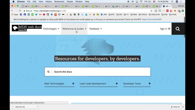The height and width of the screenshot is (110, 195).
Task: Open the ANGULAR bookmarks folder
Action: (x=154, y=15)
